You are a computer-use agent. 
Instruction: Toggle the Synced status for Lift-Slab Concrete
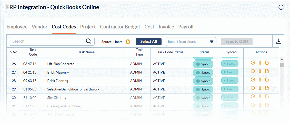click(x=203, y=64)
